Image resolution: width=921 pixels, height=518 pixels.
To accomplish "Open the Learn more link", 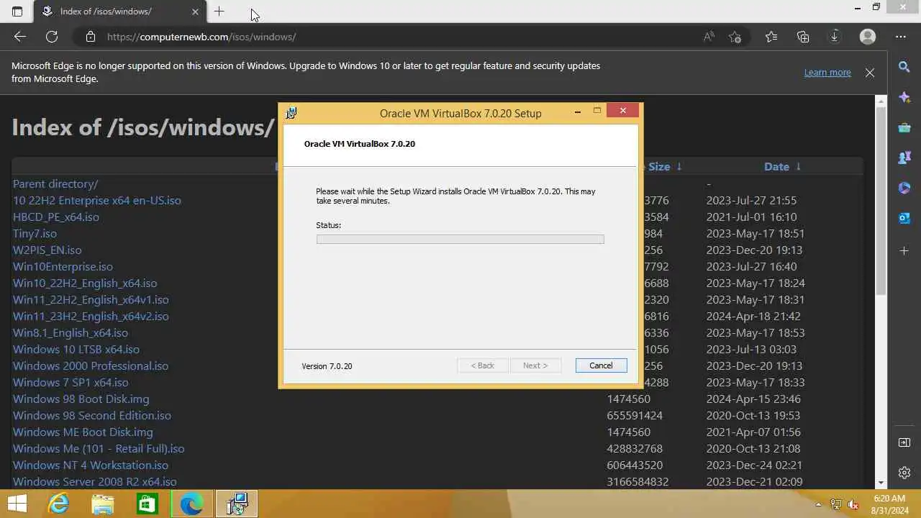I will pos(827,73).
